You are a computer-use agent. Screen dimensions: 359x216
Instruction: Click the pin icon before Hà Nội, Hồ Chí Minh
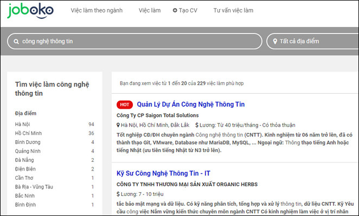[118, 125]
